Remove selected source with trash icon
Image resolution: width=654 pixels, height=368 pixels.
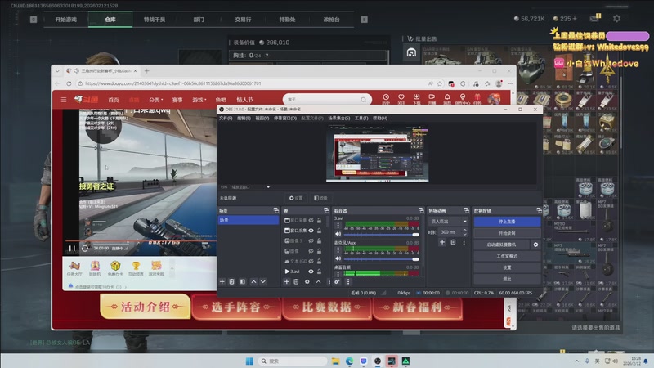tap(296, 282)
